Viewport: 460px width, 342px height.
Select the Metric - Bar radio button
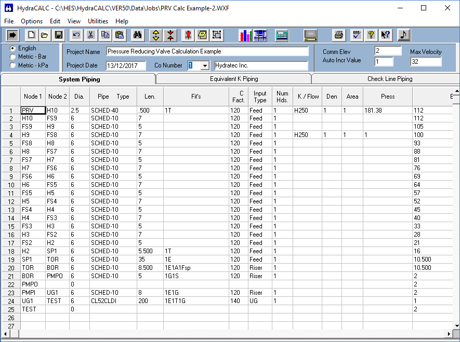(12, 57)
